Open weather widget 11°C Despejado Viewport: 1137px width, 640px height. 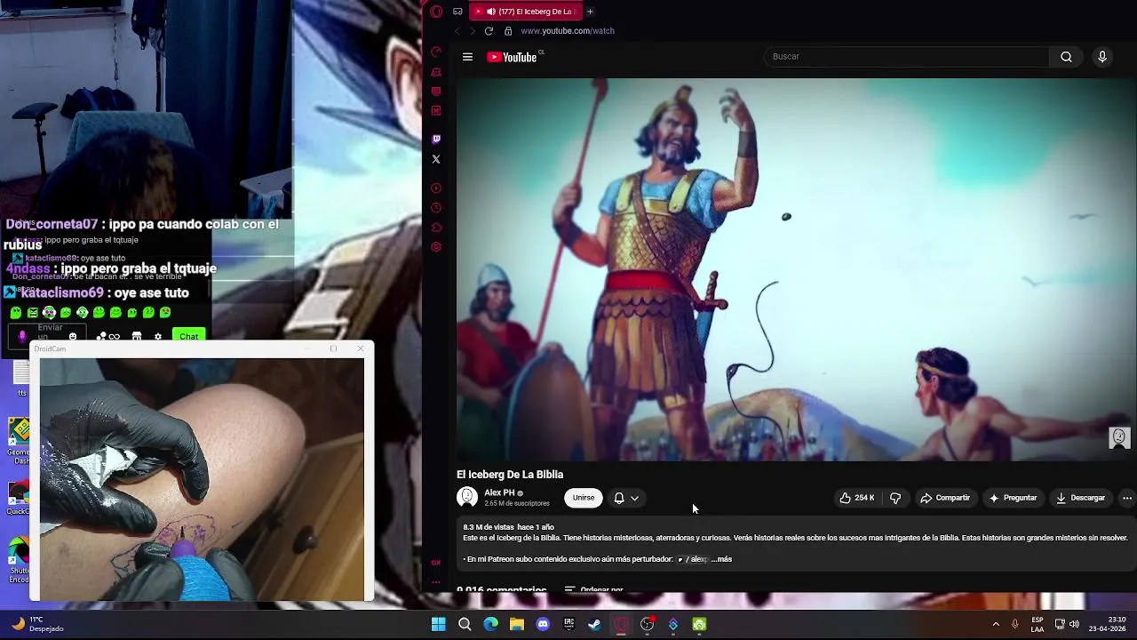pyautogui.click(x=37, y=624)
